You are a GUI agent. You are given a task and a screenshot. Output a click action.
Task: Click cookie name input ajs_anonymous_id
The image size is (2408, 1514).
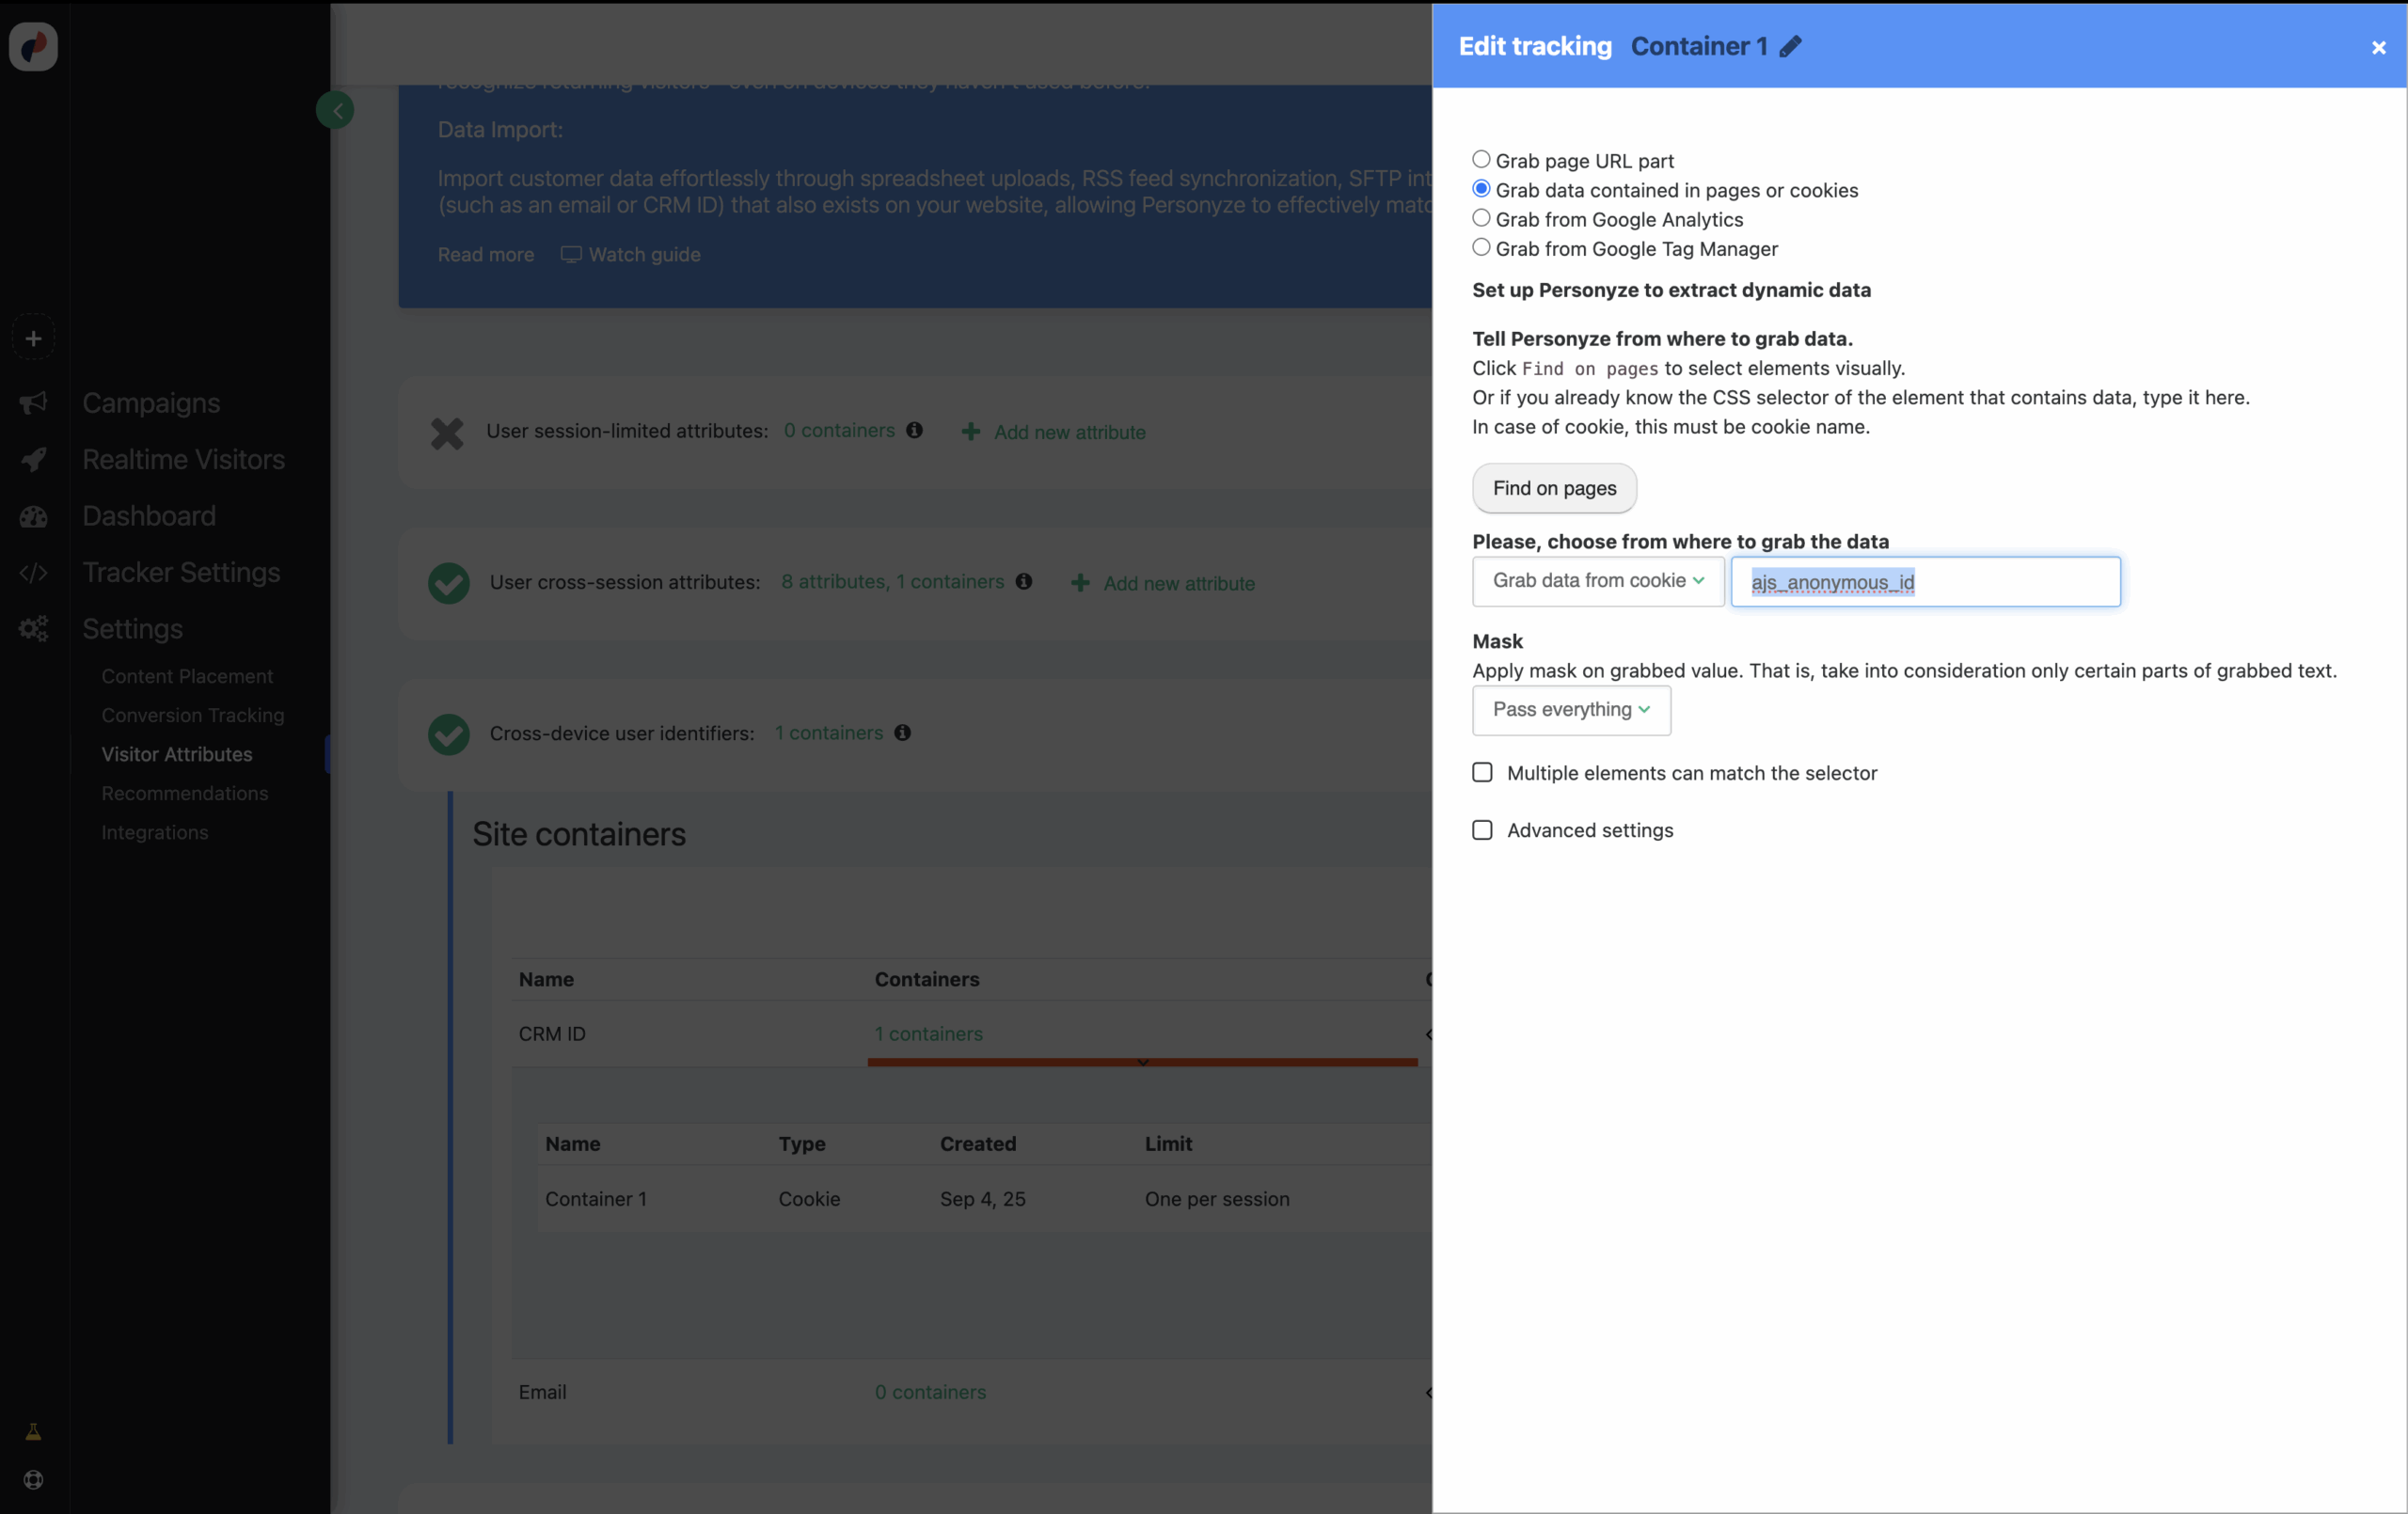click(x=1925, y=582)
